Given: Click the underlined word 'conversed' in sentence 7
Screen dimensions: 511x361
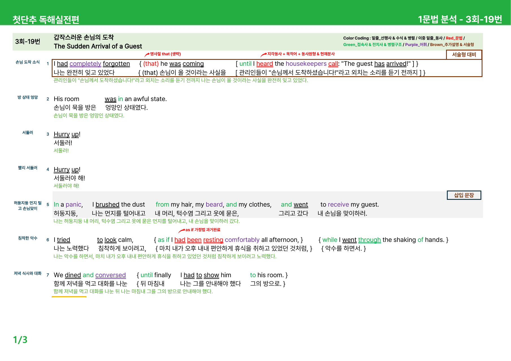Looking at the screenshot, I should pyautogui.click(x=110, y=275).
